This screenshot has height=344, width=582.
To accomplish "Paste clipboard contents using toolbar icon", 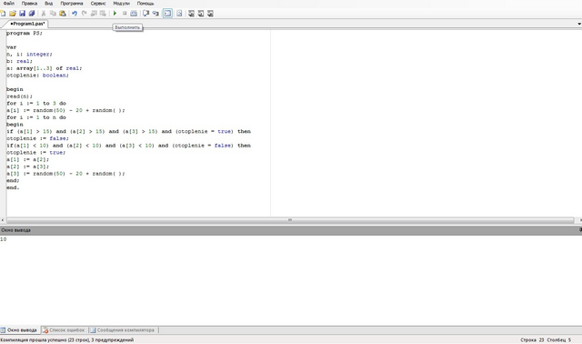I will pos(63,14).
